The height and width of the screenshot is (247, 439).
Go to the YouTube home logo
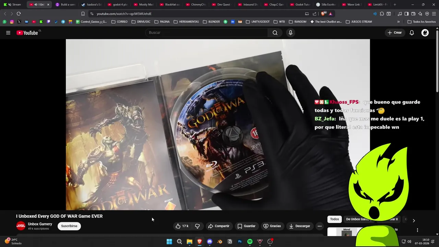click(27, 33)
